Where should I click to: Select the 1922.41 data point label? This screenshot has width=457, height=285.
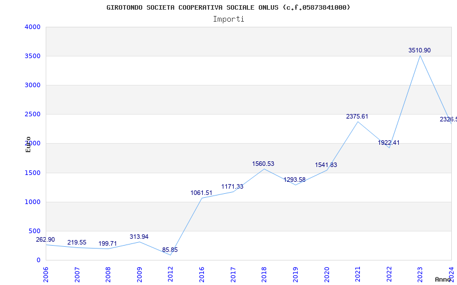[x=388, y=143]
